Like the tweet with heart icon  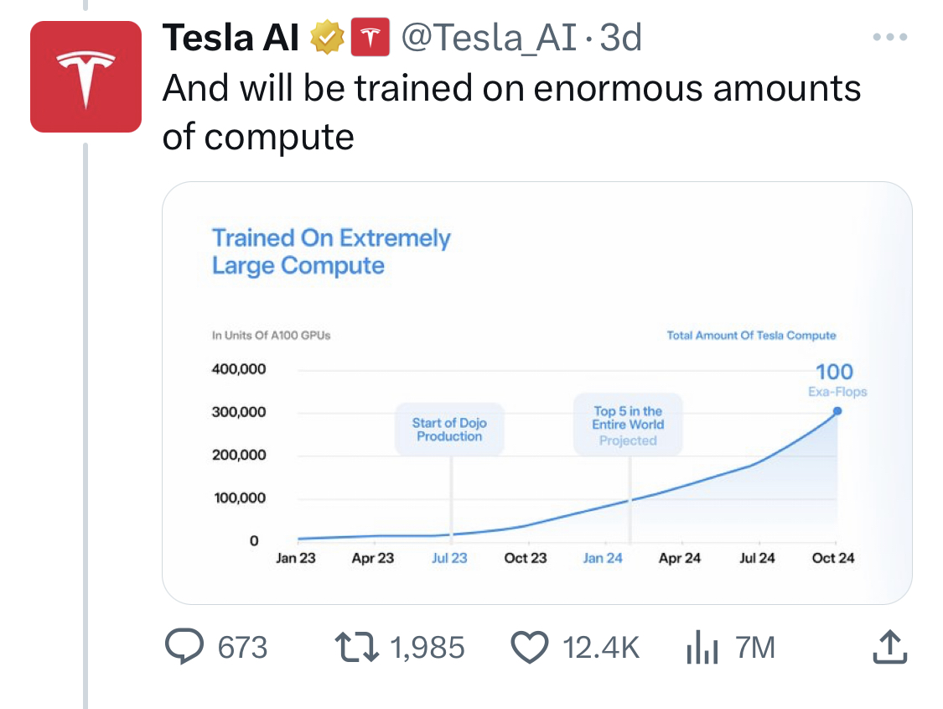529,646
